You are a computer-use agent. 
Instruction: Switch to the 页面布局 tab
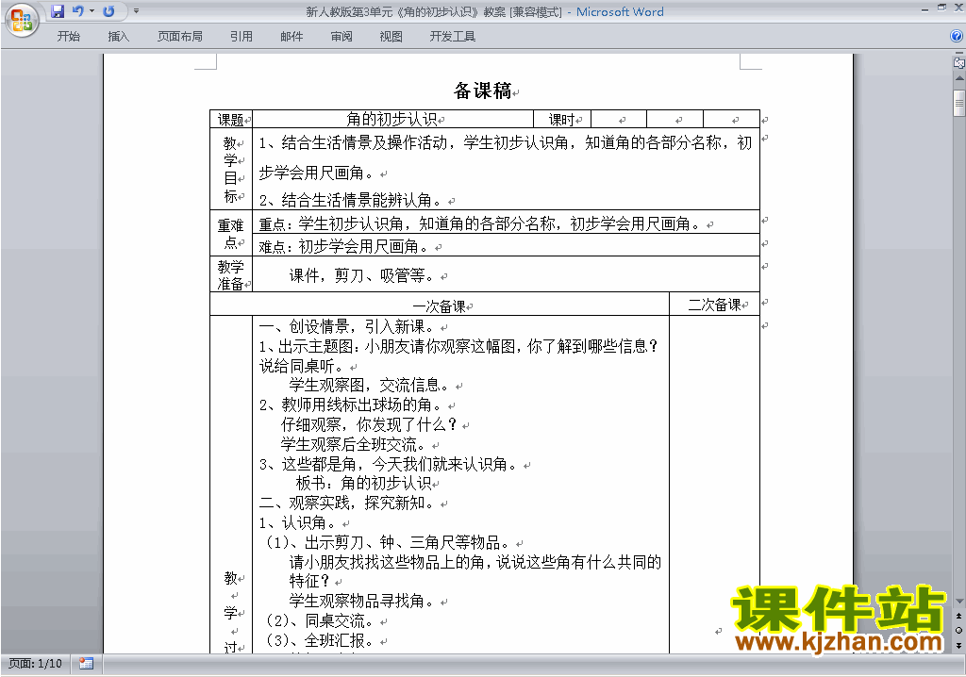(x=180, y=37)
